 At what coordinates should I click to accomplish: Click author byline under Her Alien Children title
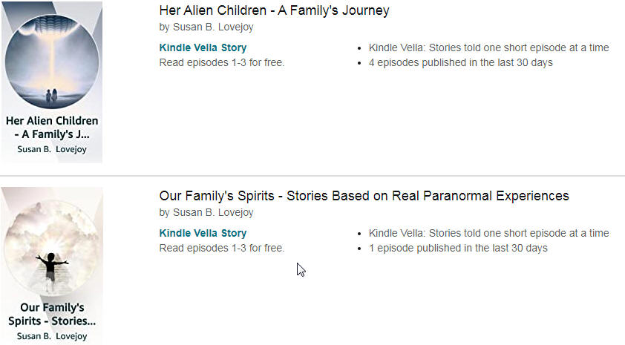click(206, 27)
